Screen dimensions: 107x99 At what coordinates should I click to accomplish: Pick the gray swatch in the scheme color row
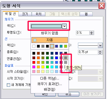coord(43,46)
